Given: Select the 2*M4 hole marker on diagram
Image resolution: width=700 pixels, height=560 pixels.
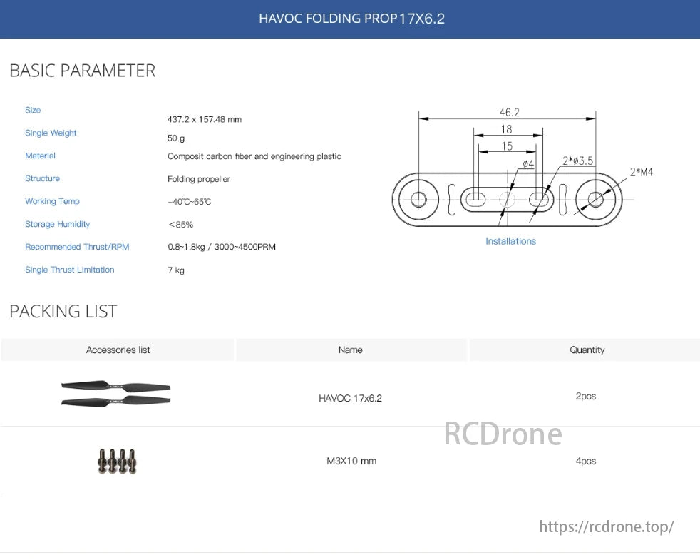Looking at the screenshot, I should tap(640, 172).
